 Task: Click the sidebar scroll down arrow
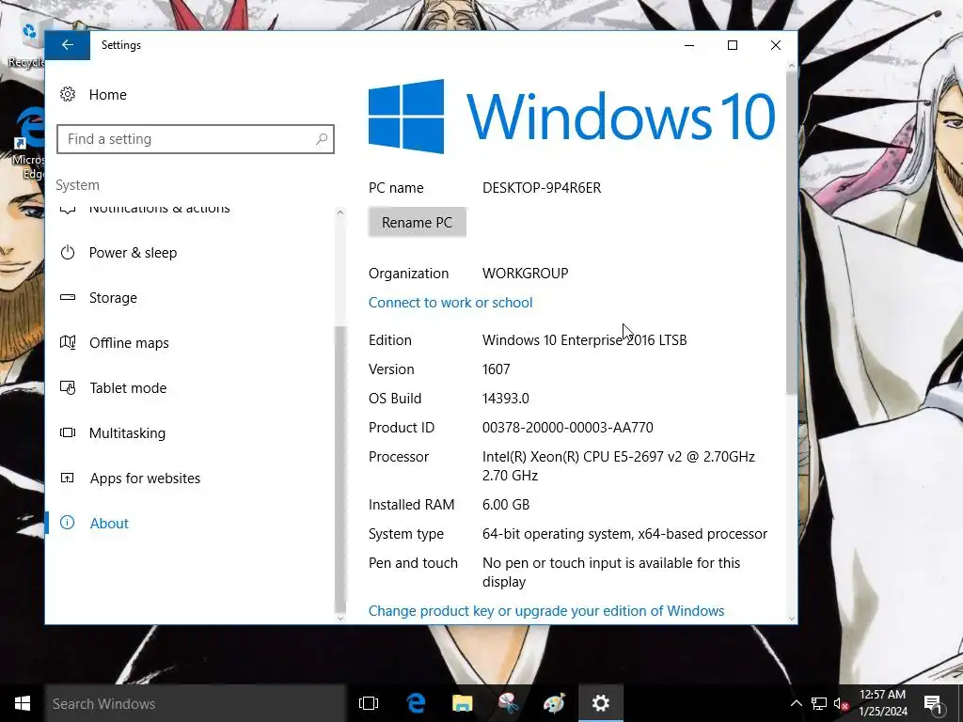coord(340,618)
